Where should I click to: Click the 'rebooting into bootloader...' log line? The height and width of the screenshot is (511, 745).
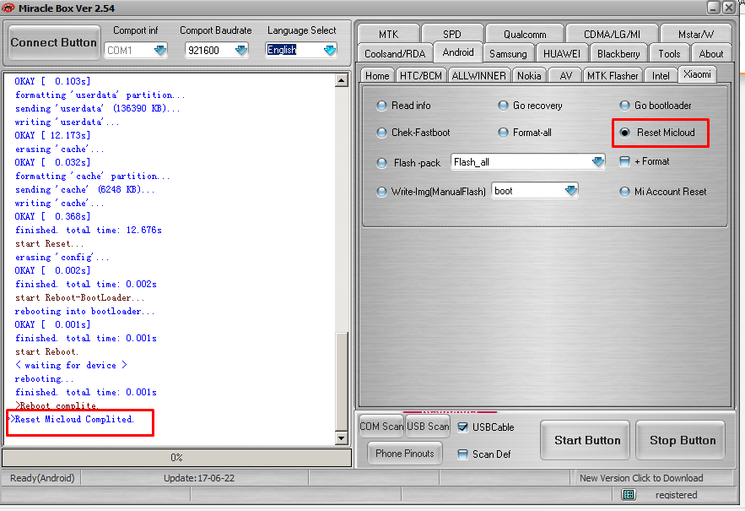pyautogui.click(x=84, y=311)
